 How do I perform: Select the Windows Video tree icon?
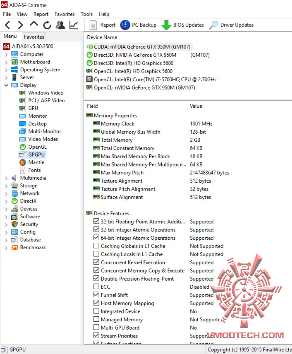click(22, 93)
